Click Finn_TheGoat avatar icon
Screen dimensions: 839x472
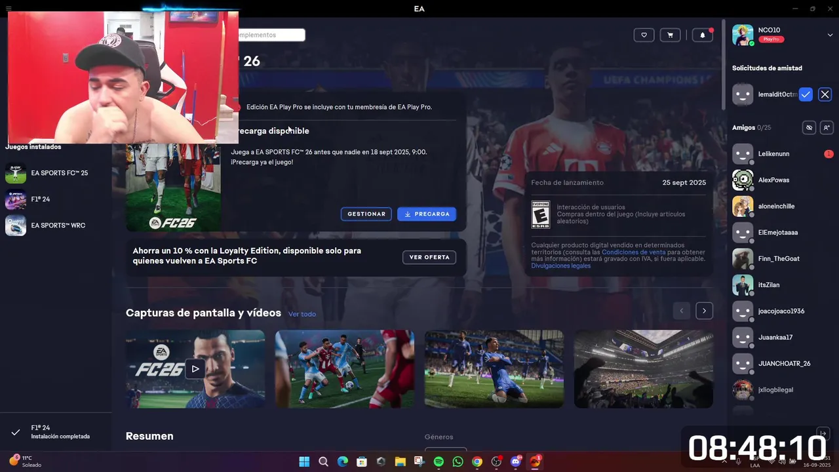coord(743,258)
